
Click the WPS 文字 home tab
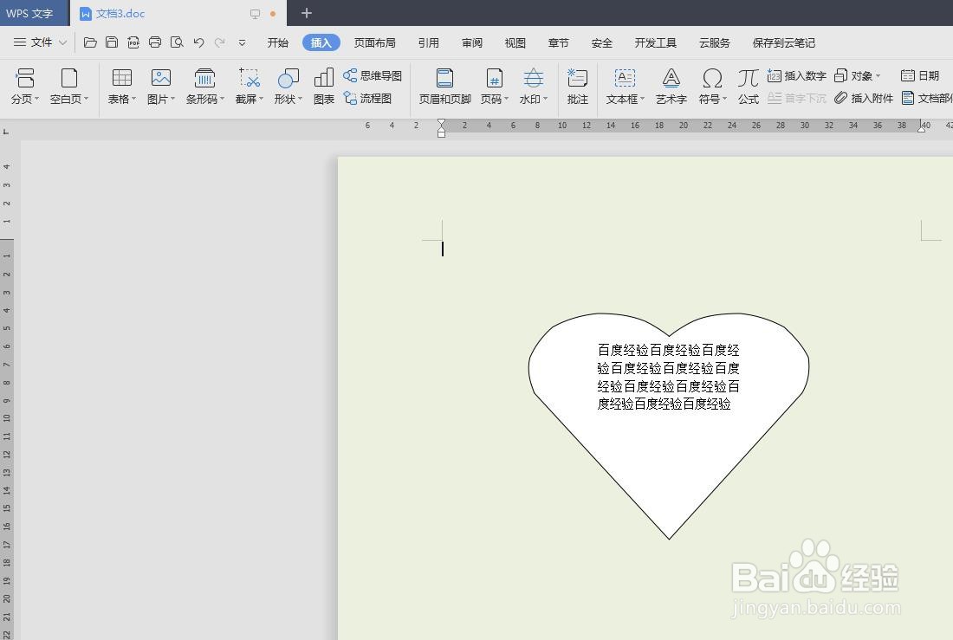click(35, 13)
